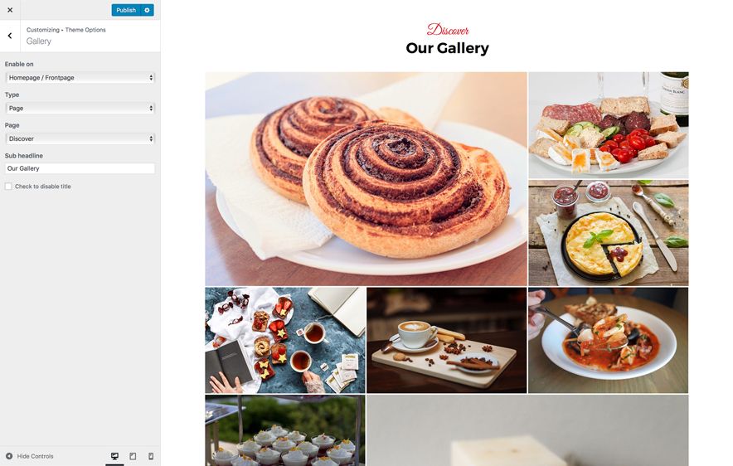Open the 'Enable on' Homepage / Frontpage dropdown
The width and height of the screenshot is (733, 466).
click(80, 78)
